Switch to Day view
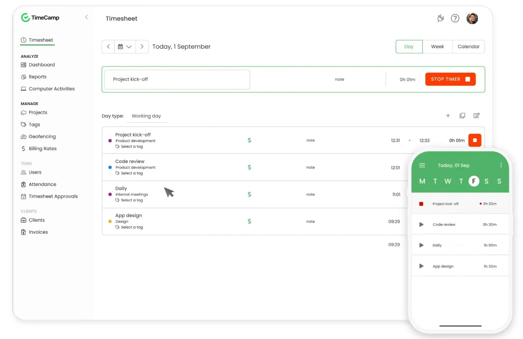Image resolution: width=523 pixels, height=339 pixels. (x=409, y=47)
